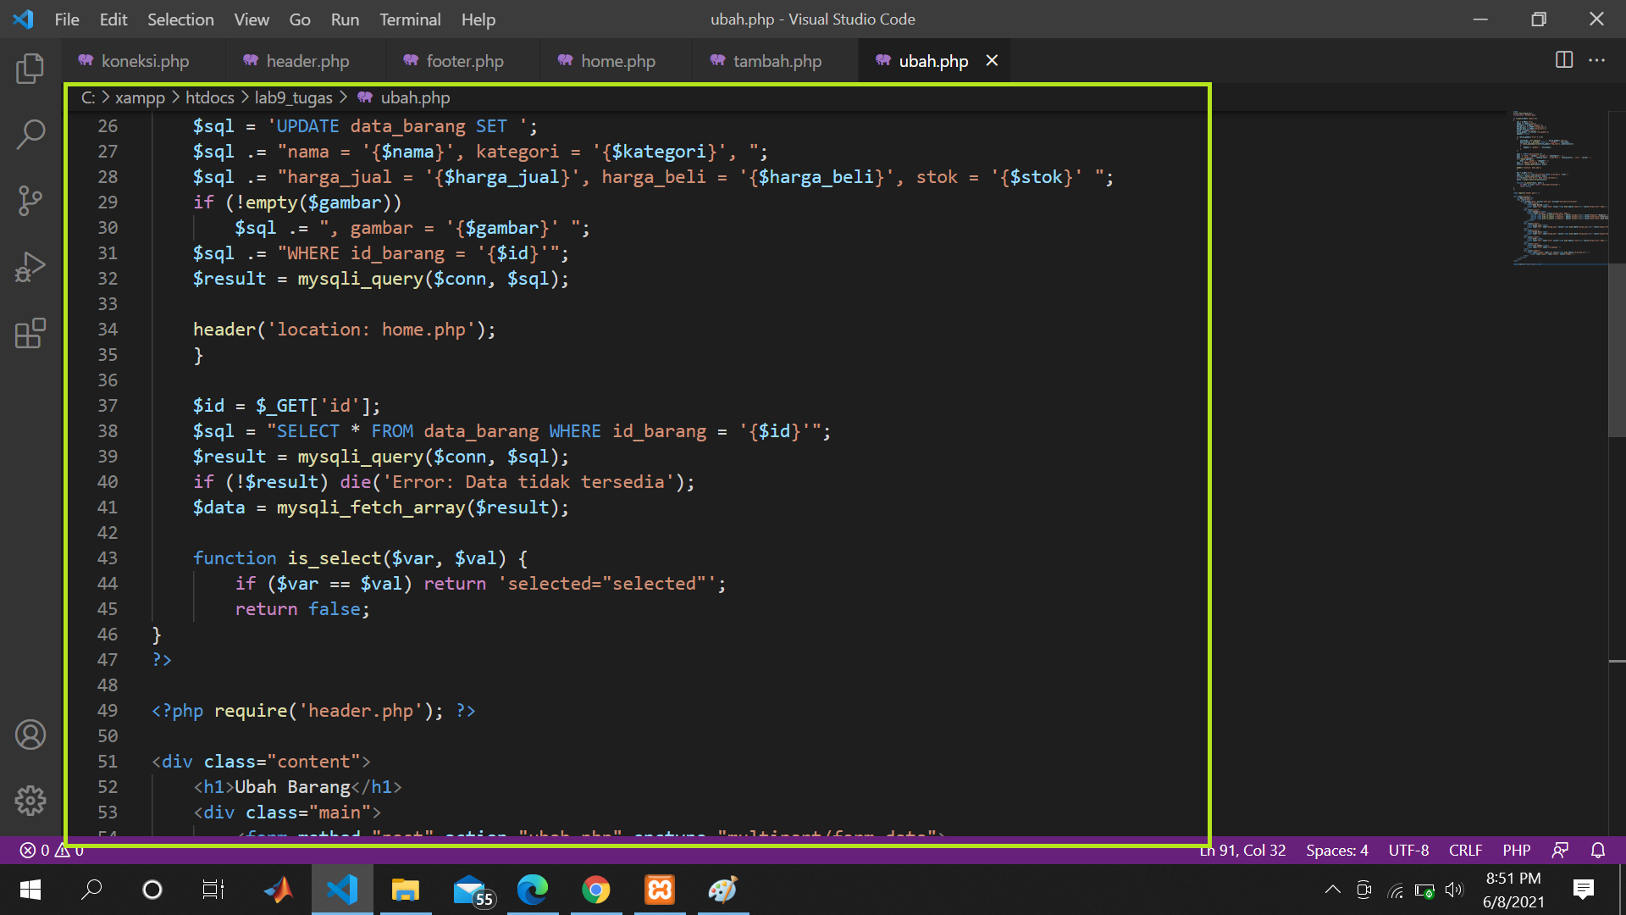Open the Run menu

coord(345,19)
